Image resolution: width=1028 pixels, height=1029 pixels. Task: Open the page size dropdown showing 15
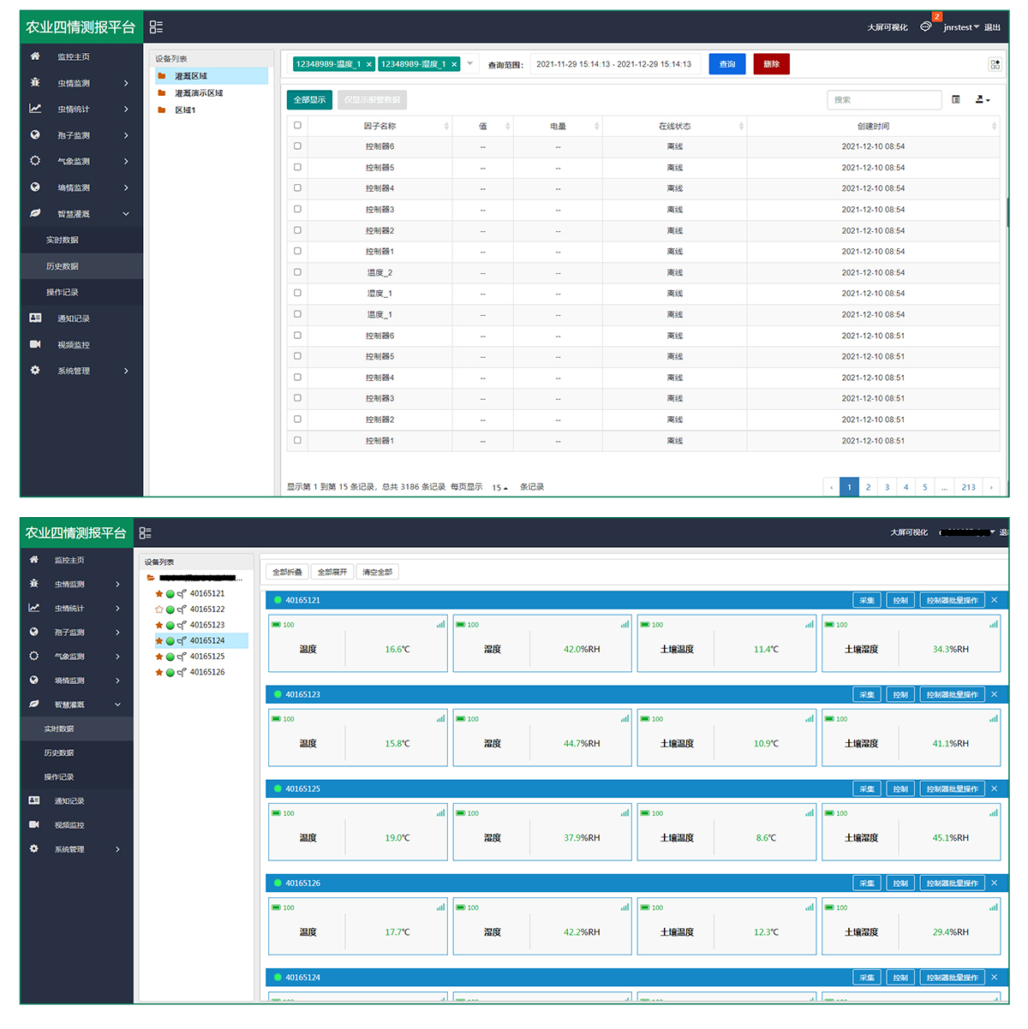pos(499,488)
